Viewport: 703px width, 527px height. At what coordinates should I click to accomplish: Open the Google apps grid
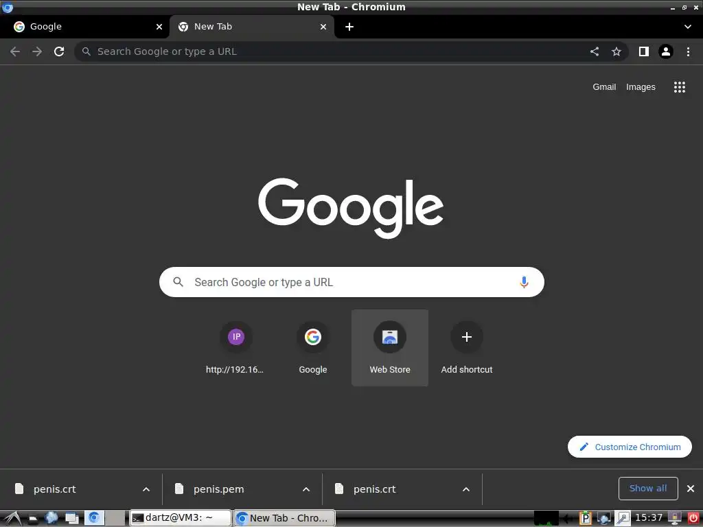680,87
